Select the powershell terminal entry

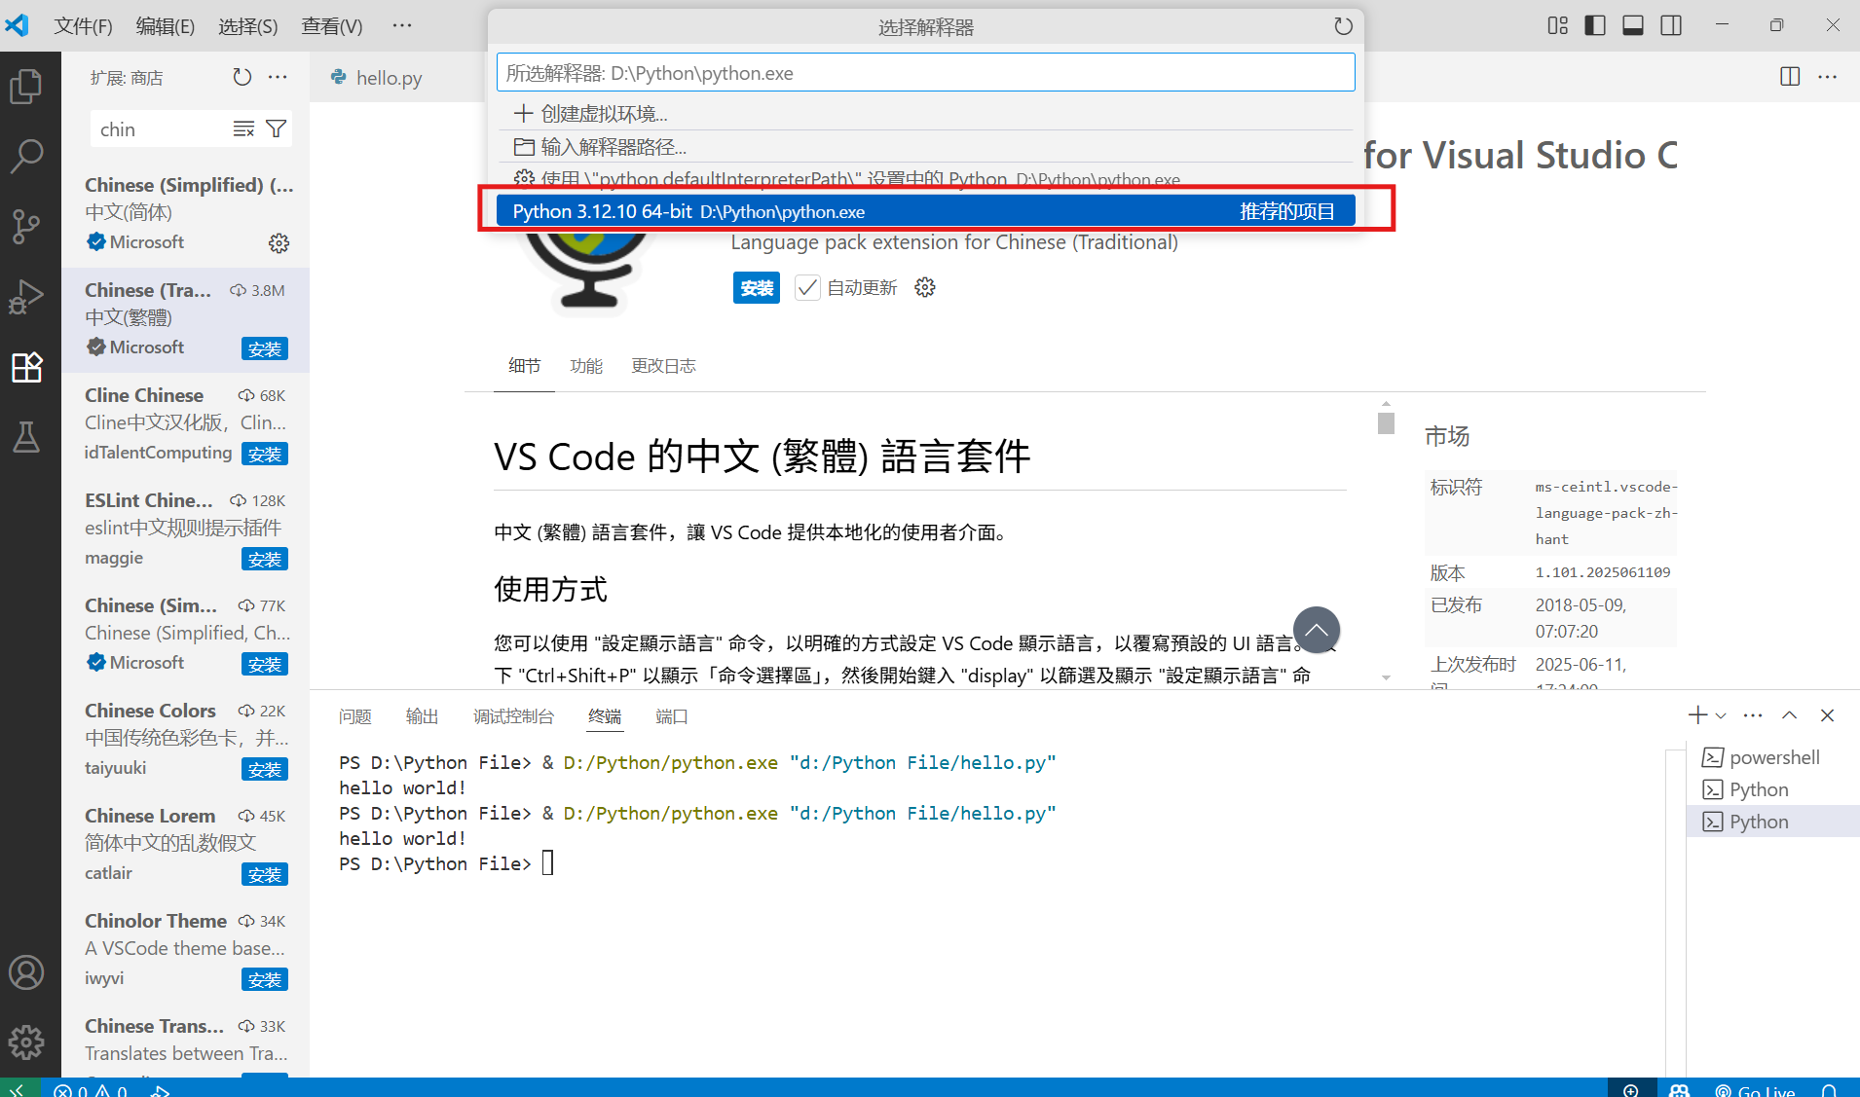(x=1771, y=757)
